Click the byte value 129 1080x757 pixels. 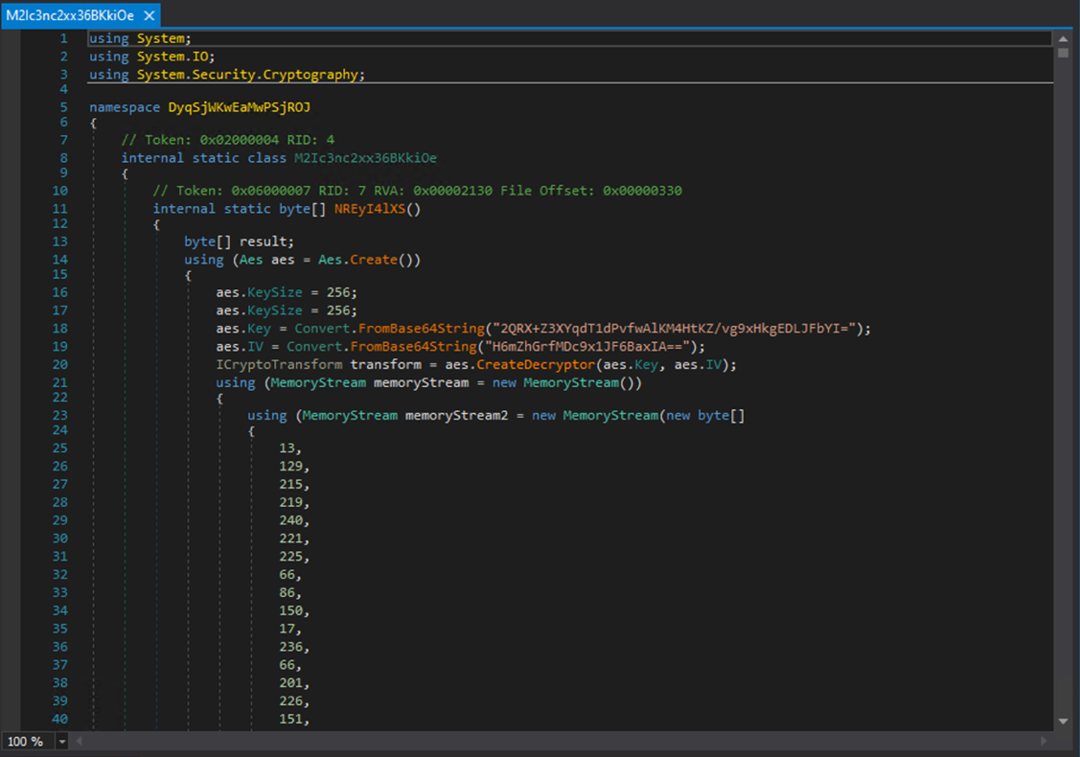(x=290, y=467)
